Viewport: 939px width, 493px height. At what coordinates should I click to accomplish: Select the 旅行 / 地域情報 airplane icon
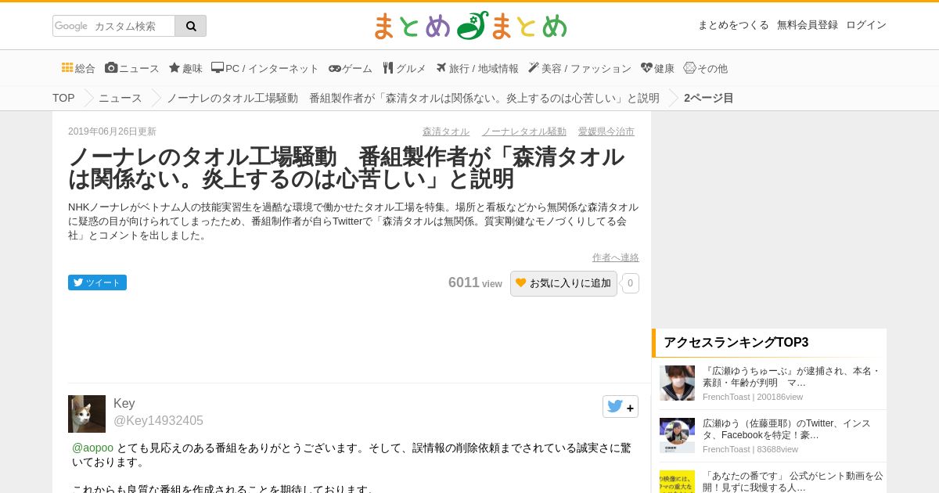click(441, 68)
